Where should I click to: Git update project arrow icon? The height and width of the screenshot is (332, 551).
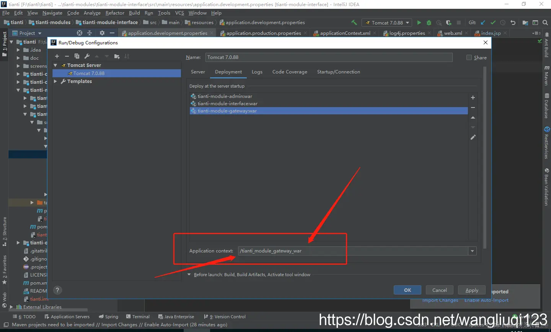click(483, 23)
